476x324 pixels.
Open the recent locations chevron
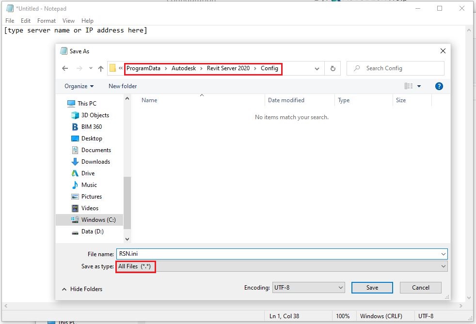pos(91,68)
